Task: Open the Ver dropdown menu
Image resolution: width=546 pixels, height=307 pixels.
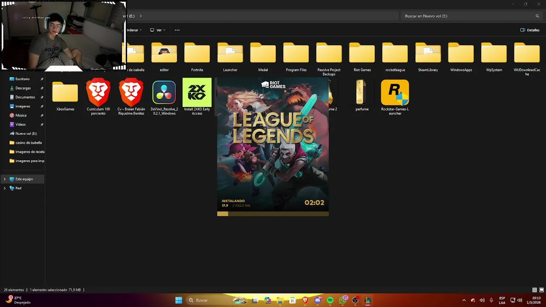Action: tap(158, 30)
